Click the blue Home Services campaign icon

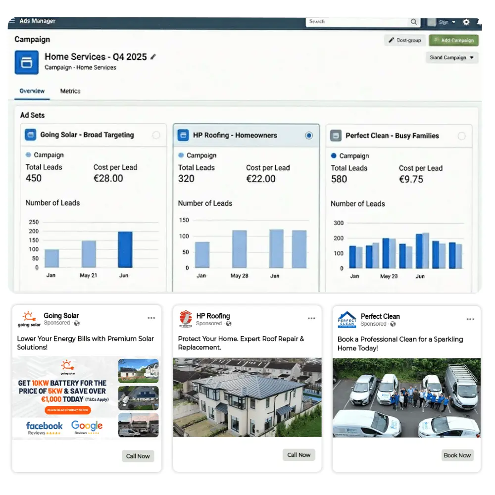[26, 62]
